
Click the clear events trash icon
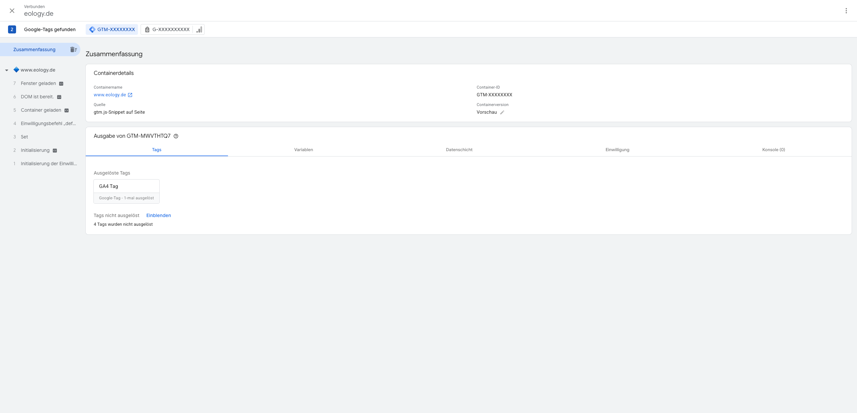click(73, 49)
